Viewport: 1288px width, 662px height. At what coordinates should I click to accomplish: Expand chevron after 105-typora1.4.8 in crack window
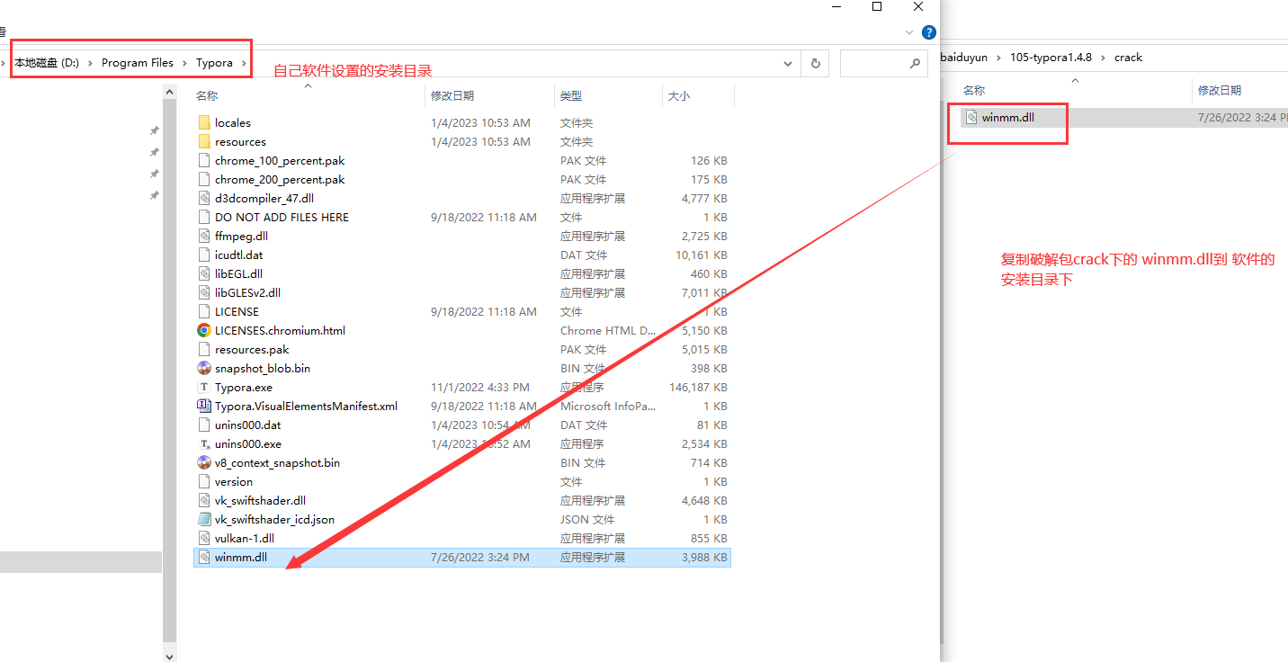1103,57
